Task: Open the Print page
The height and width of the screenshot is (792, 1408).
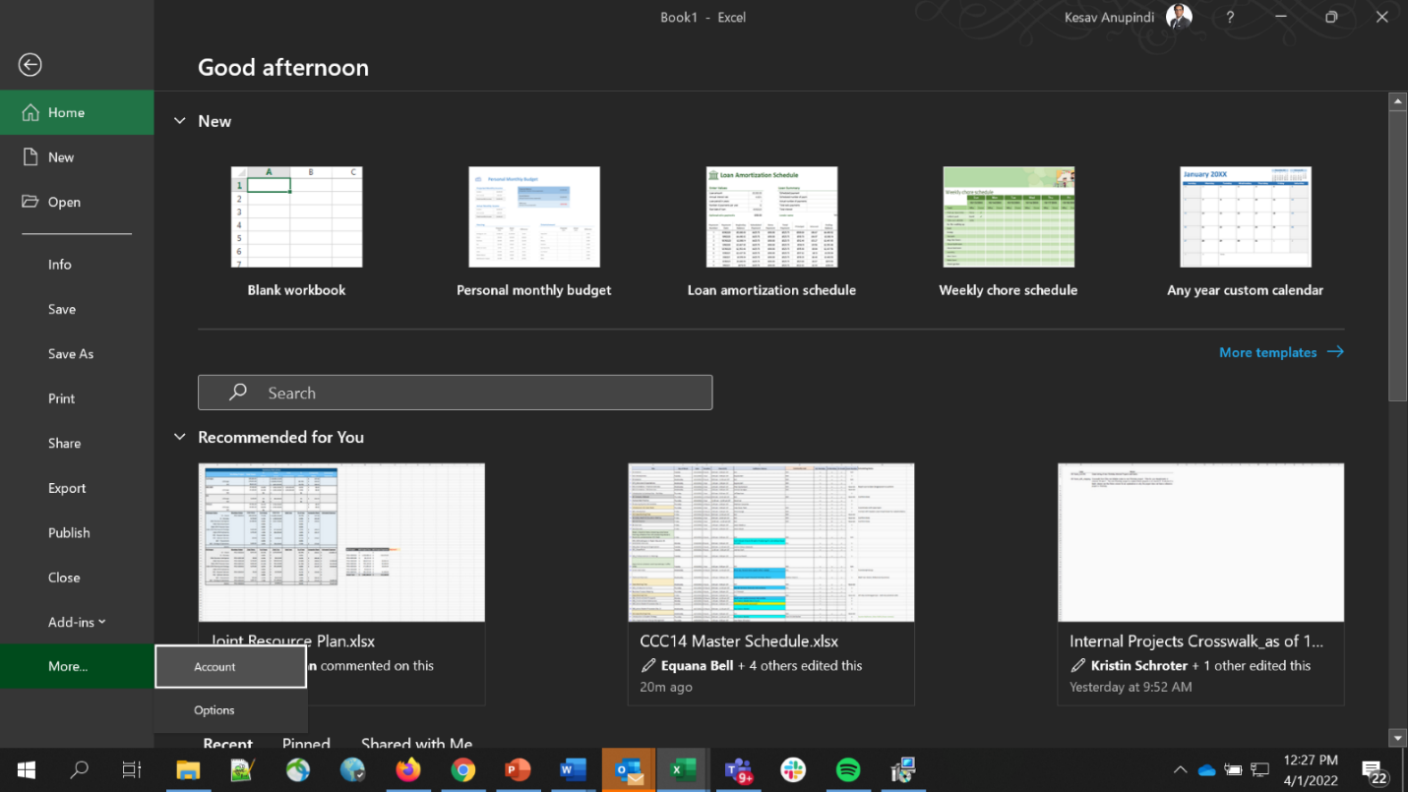Action: (77, 398)
